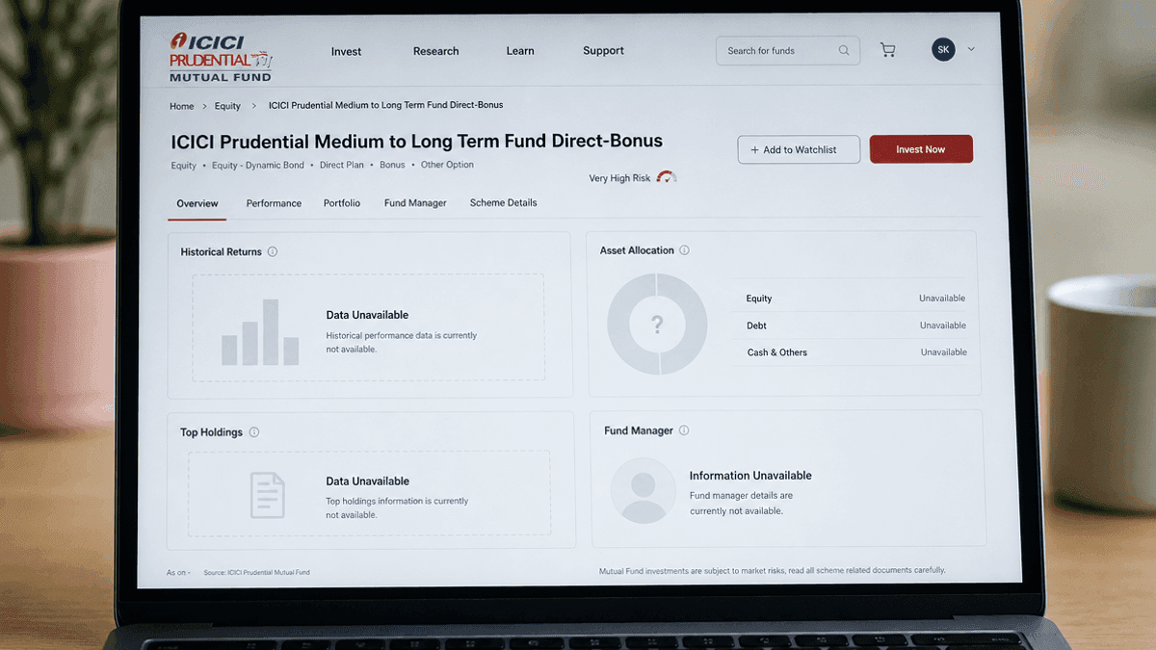
Task: Click the Other Option tag
Action: tap(447, 165)
